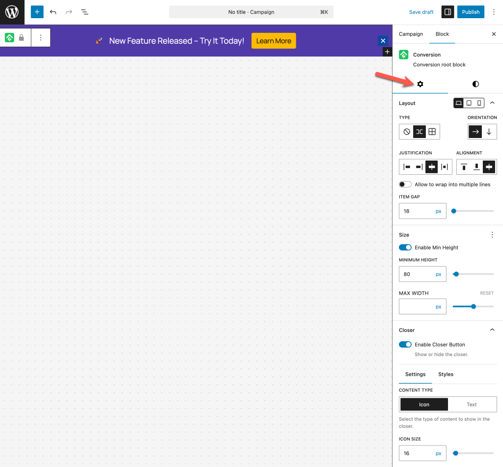Adjust the Item Gap slider
The width and height of the screenshot is (503, 467).
pyautogui.click(x=454, y=211)
